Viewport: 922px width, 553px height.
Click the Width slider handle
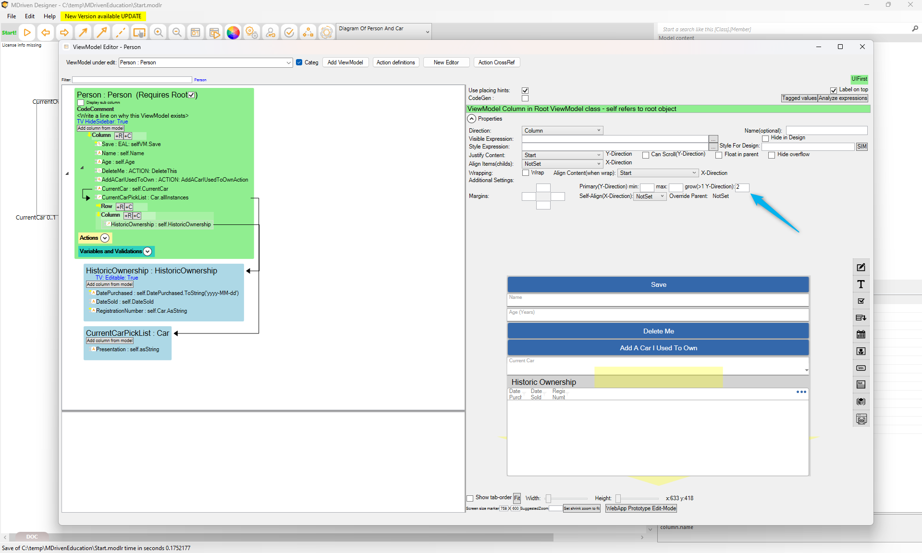[548, 499]
